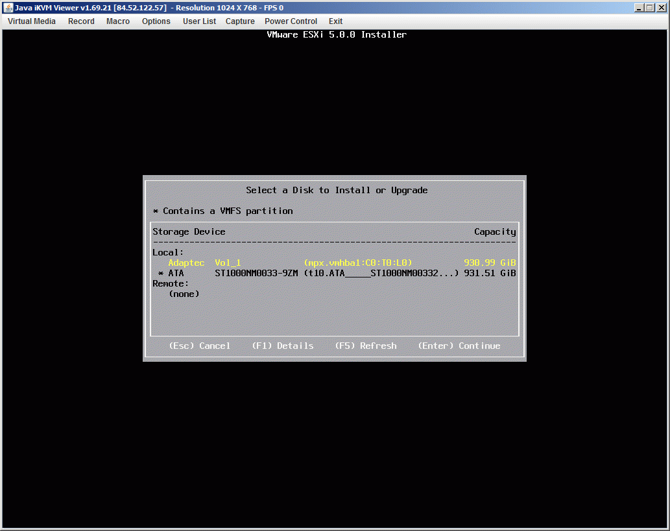Click the 930.99 GiB capacity value
This screenshot has height=531, width=670.
[x=490, y=263]
